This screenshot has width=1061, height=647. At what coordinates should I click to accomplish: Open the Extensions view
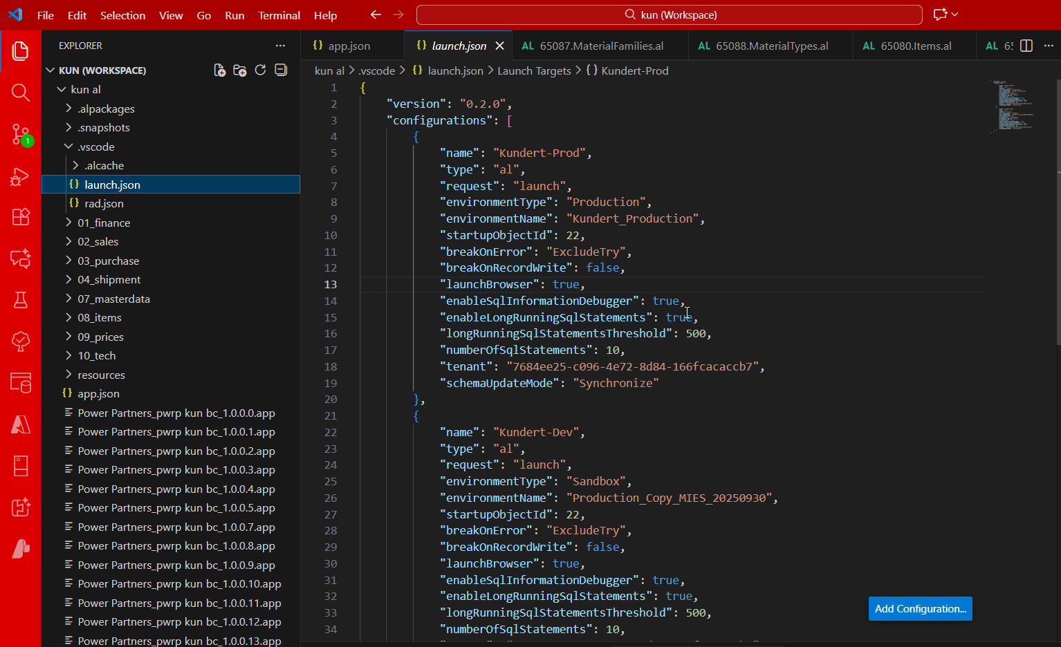click(x=21, y=217)
